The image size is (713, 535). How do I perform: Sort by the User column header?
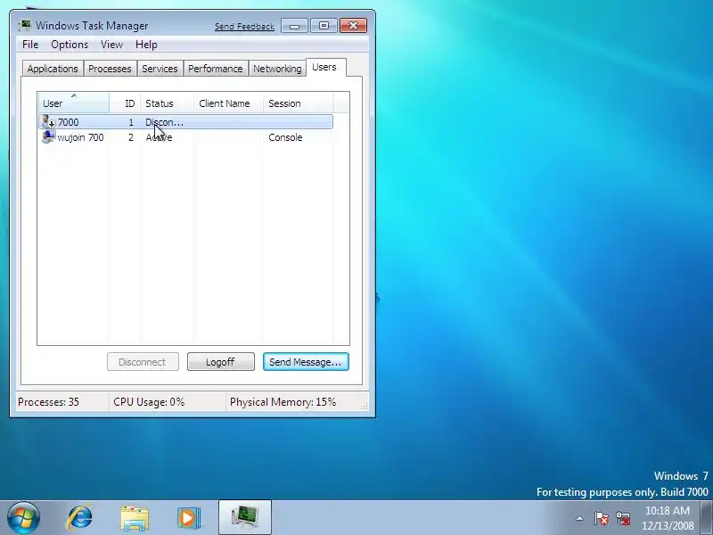pos(74,103)
